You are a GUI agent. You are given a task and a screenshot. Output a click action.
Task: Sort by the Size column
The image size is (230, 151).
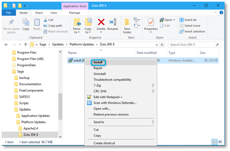(x=203, y=53)
